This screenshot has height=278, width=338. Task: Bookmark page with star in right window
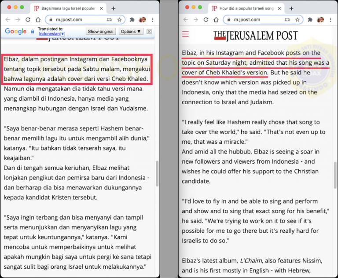click(x=298, y=20)
